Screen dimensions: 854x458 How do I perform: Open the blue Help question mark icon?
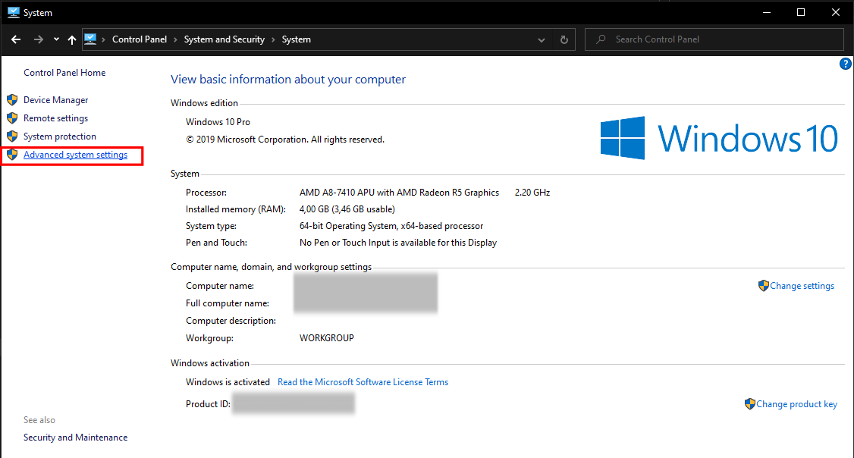[x=846, y=64]
